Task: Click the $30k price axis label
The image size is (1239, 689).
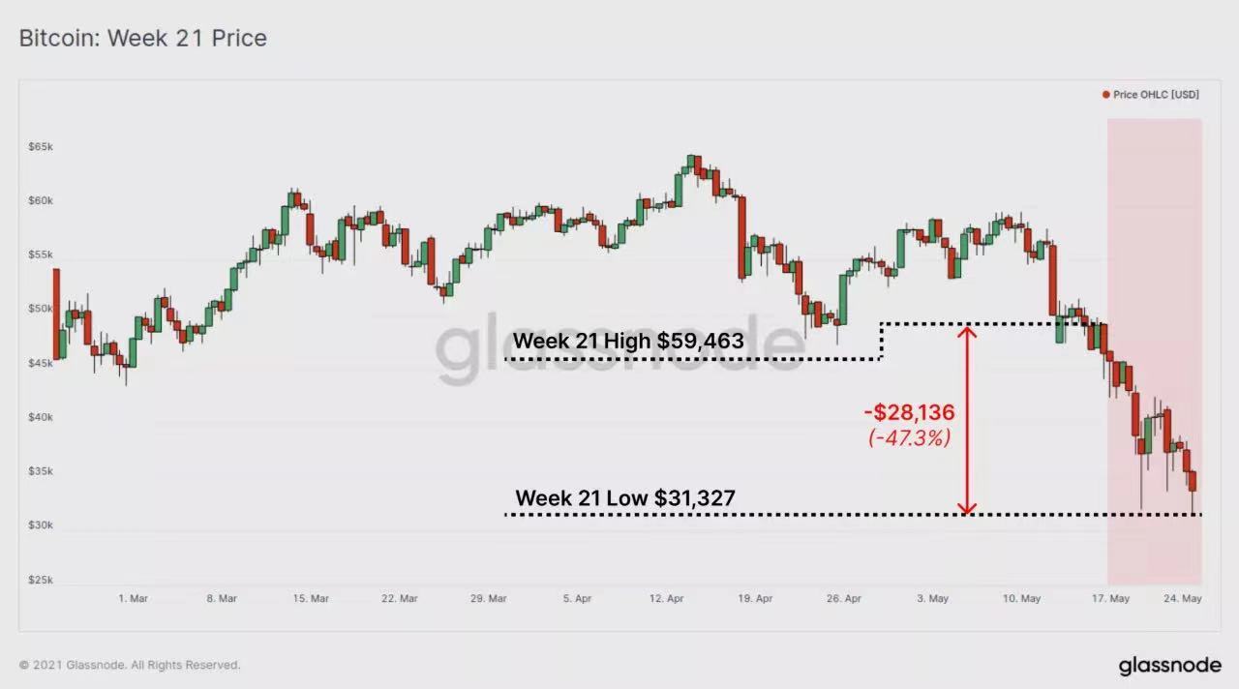Action: pos(40,526)
